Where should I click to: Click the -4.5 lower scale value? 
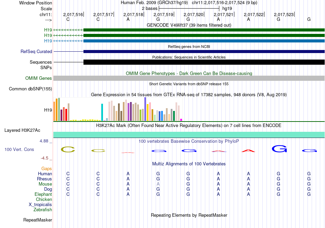(x=44, y=158)
